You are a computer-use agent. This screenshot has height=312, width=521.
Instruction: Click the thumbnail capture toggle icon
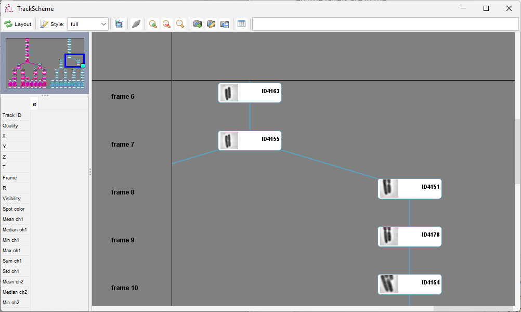119,24
